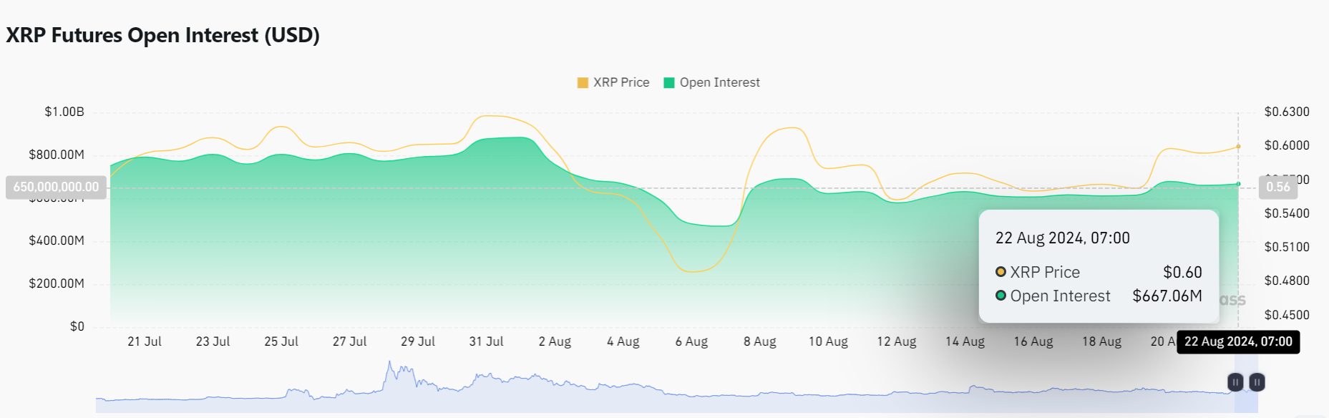
Task: Click the $0.60 XRP Price value
Action: point(1182,272)
